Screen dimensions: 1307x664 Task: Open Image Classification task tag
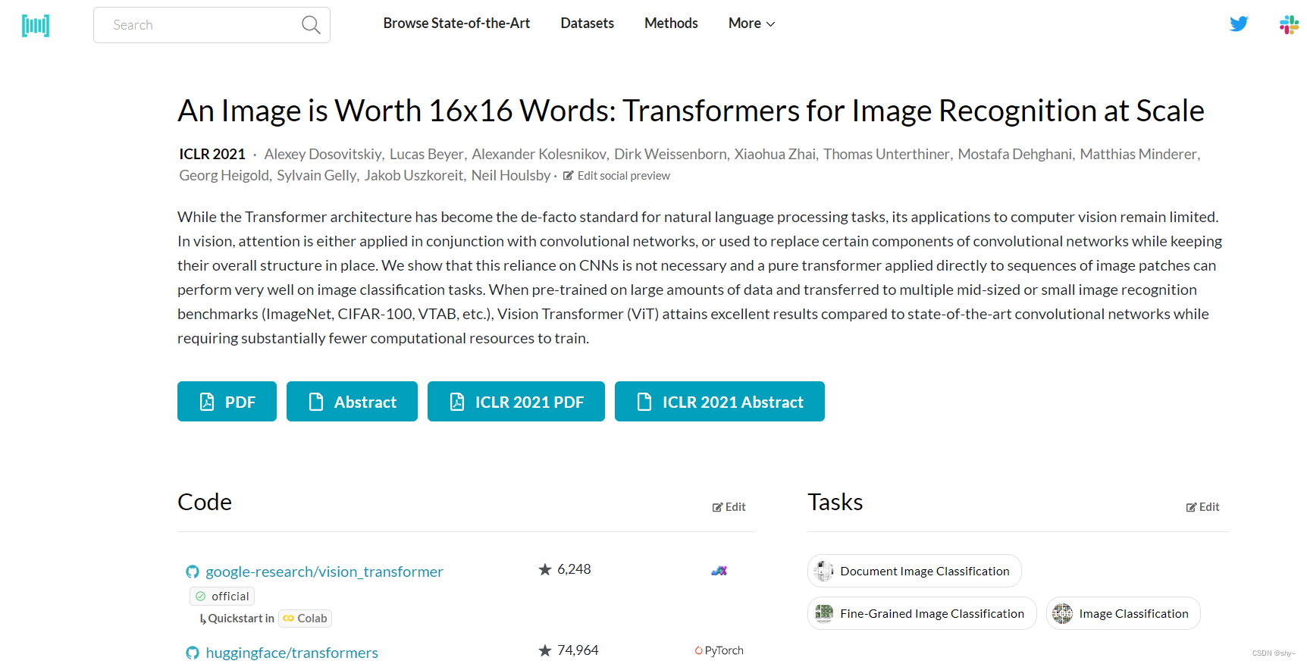(1123, 613)
